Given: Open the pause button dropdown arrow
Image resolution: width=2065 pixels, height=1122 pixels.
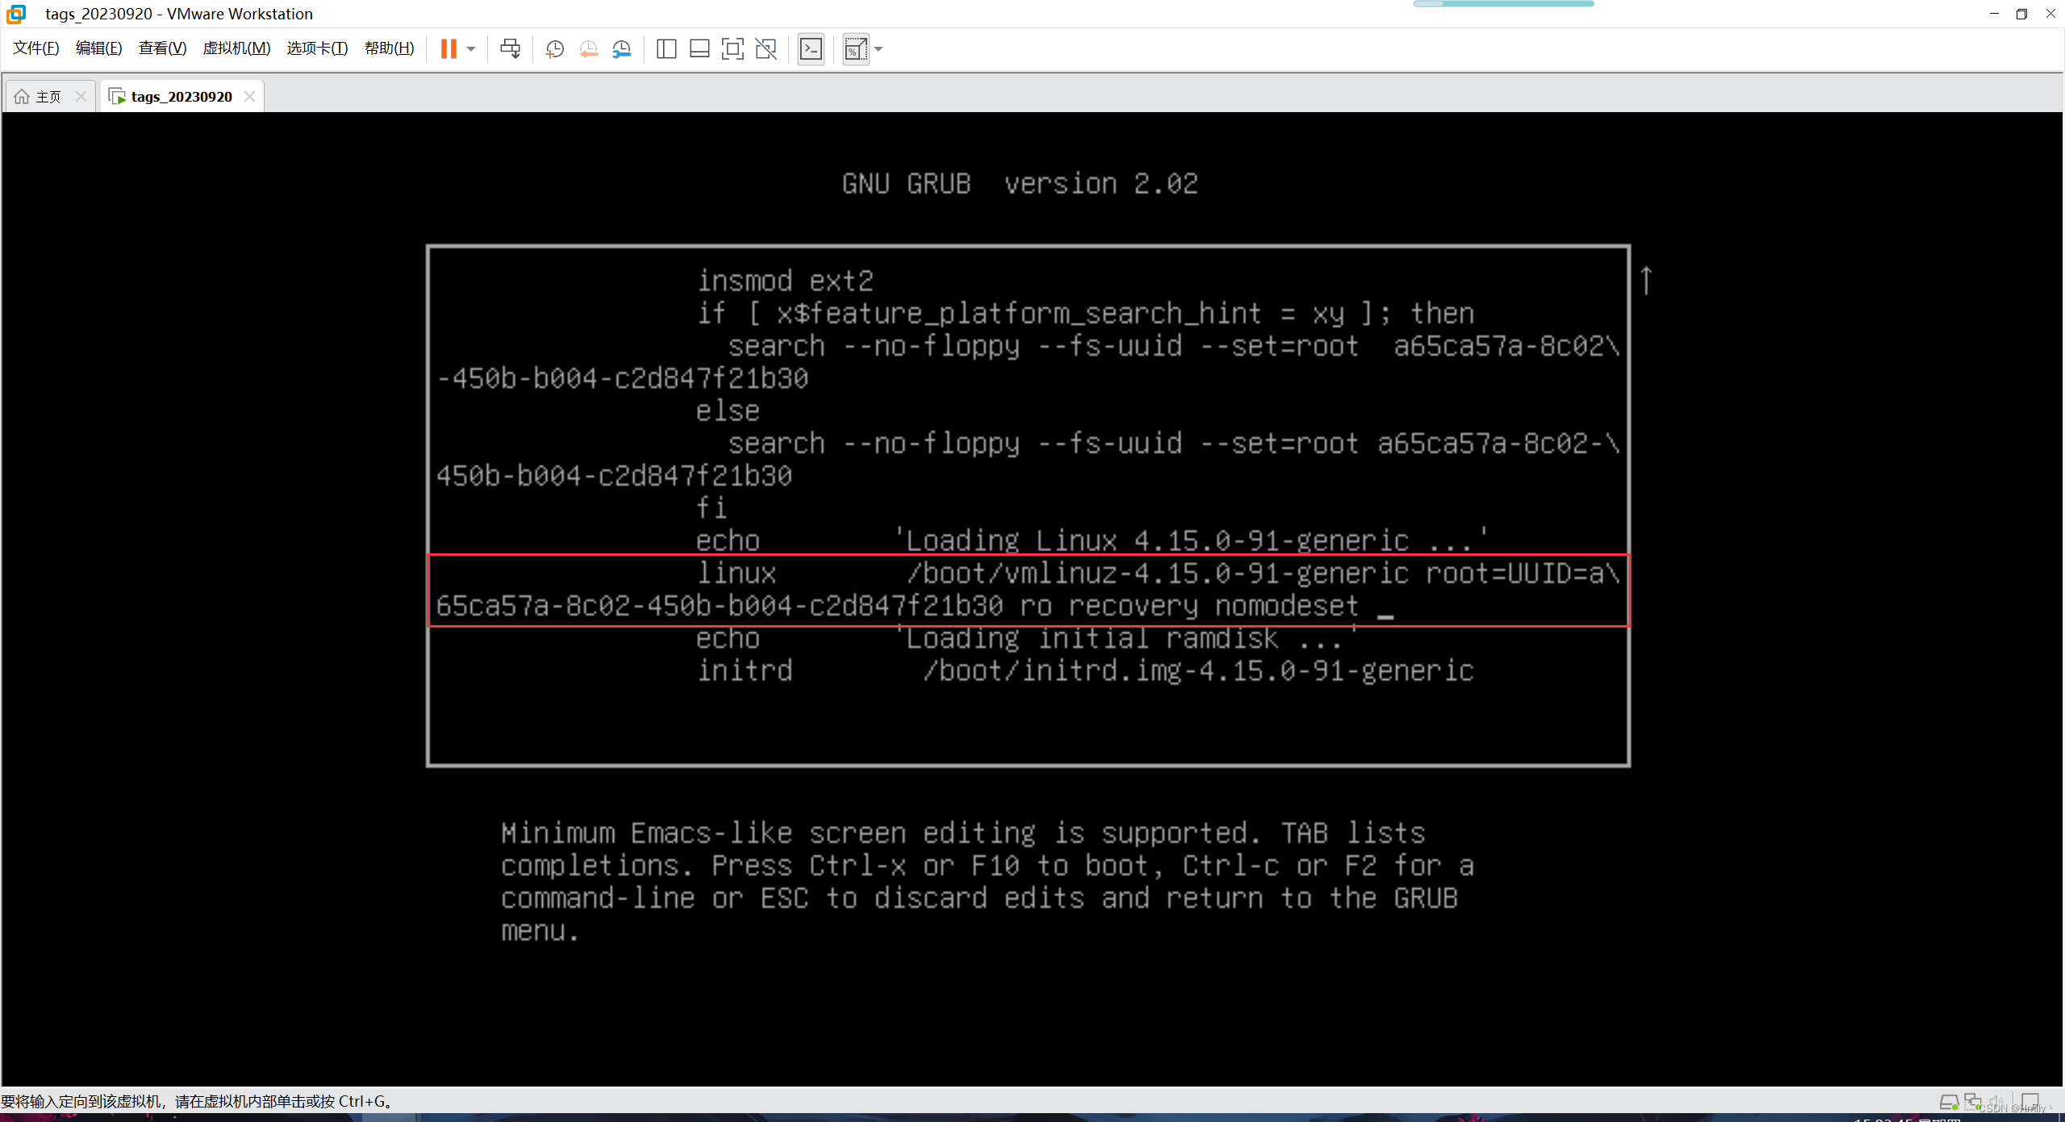Looking at the screenshot, I should point(471,48).
